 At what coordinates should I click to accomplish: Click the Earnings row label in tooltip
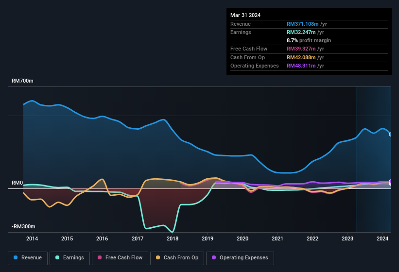click(241, 32)
